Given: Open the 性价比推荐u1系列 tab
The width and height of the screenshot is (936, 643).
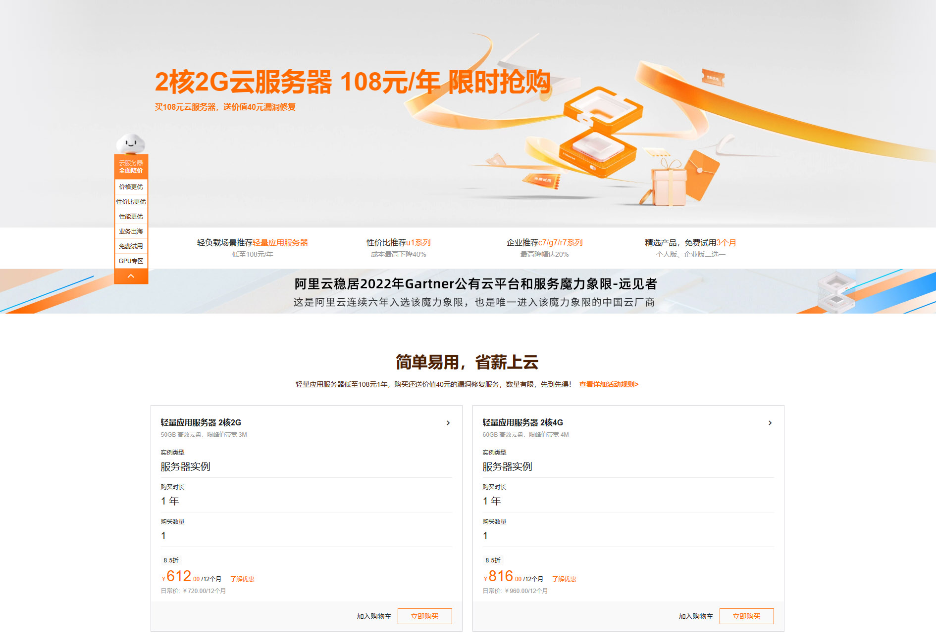Looking at the screenshot, I should pyautogui.click(x=399, y=248).
